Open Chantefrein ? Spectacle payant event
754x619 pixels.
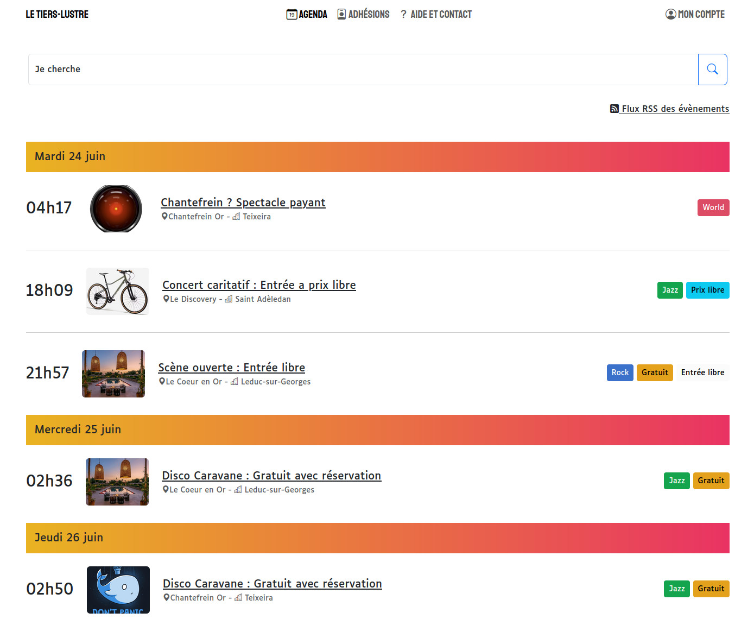pos(243,203)
